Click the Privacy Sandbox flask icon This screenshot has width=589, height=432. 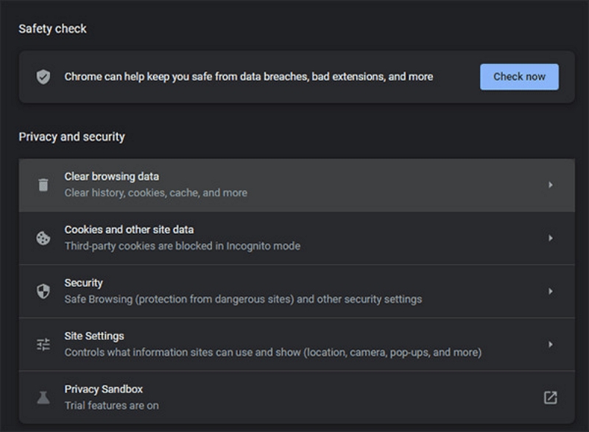click(x=43, y=397)
